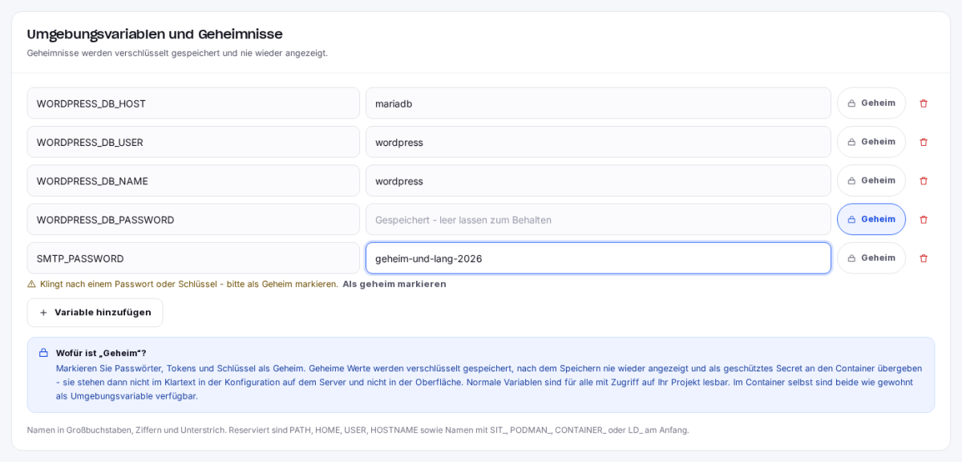Toggle Geheim for WORDPRESS_DB_USER
962x462 pixels.
(x=871, y=142)
